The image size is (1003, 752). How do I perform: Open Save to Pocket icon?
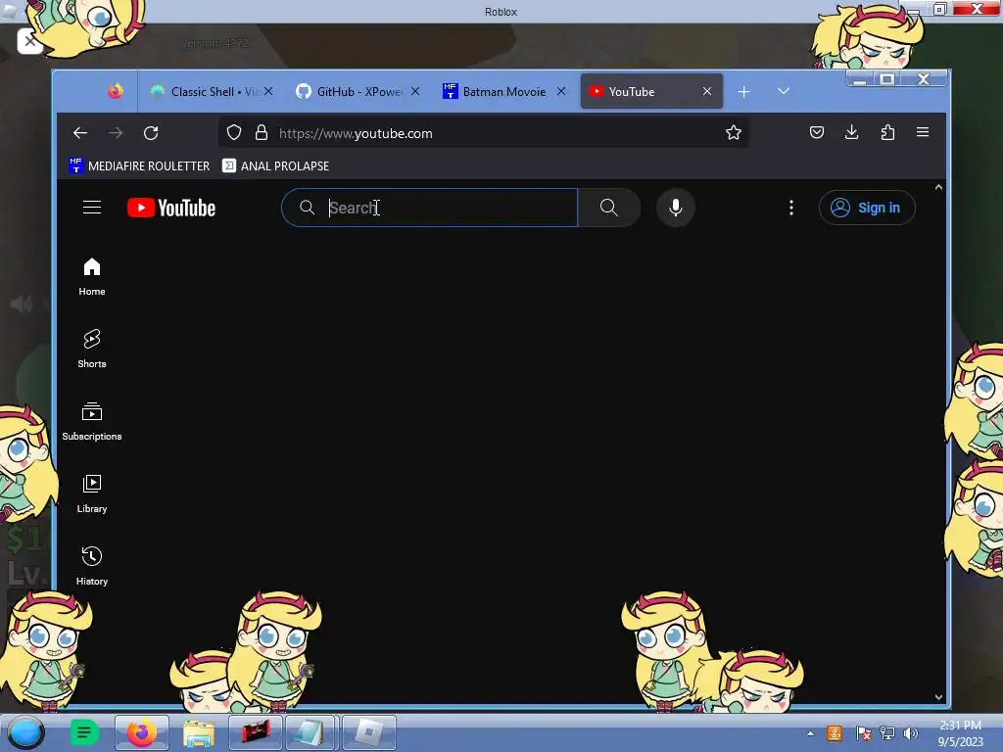coord(816,132)
